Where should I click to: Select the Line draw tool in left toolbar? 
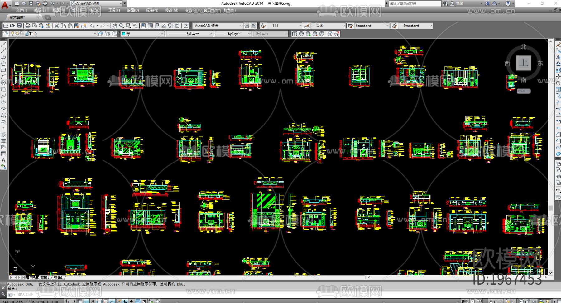[3, 45]
